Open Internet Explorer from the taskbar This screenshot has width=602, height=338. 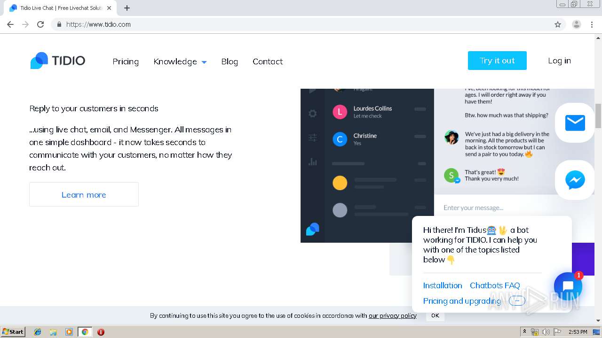point(38,332)
